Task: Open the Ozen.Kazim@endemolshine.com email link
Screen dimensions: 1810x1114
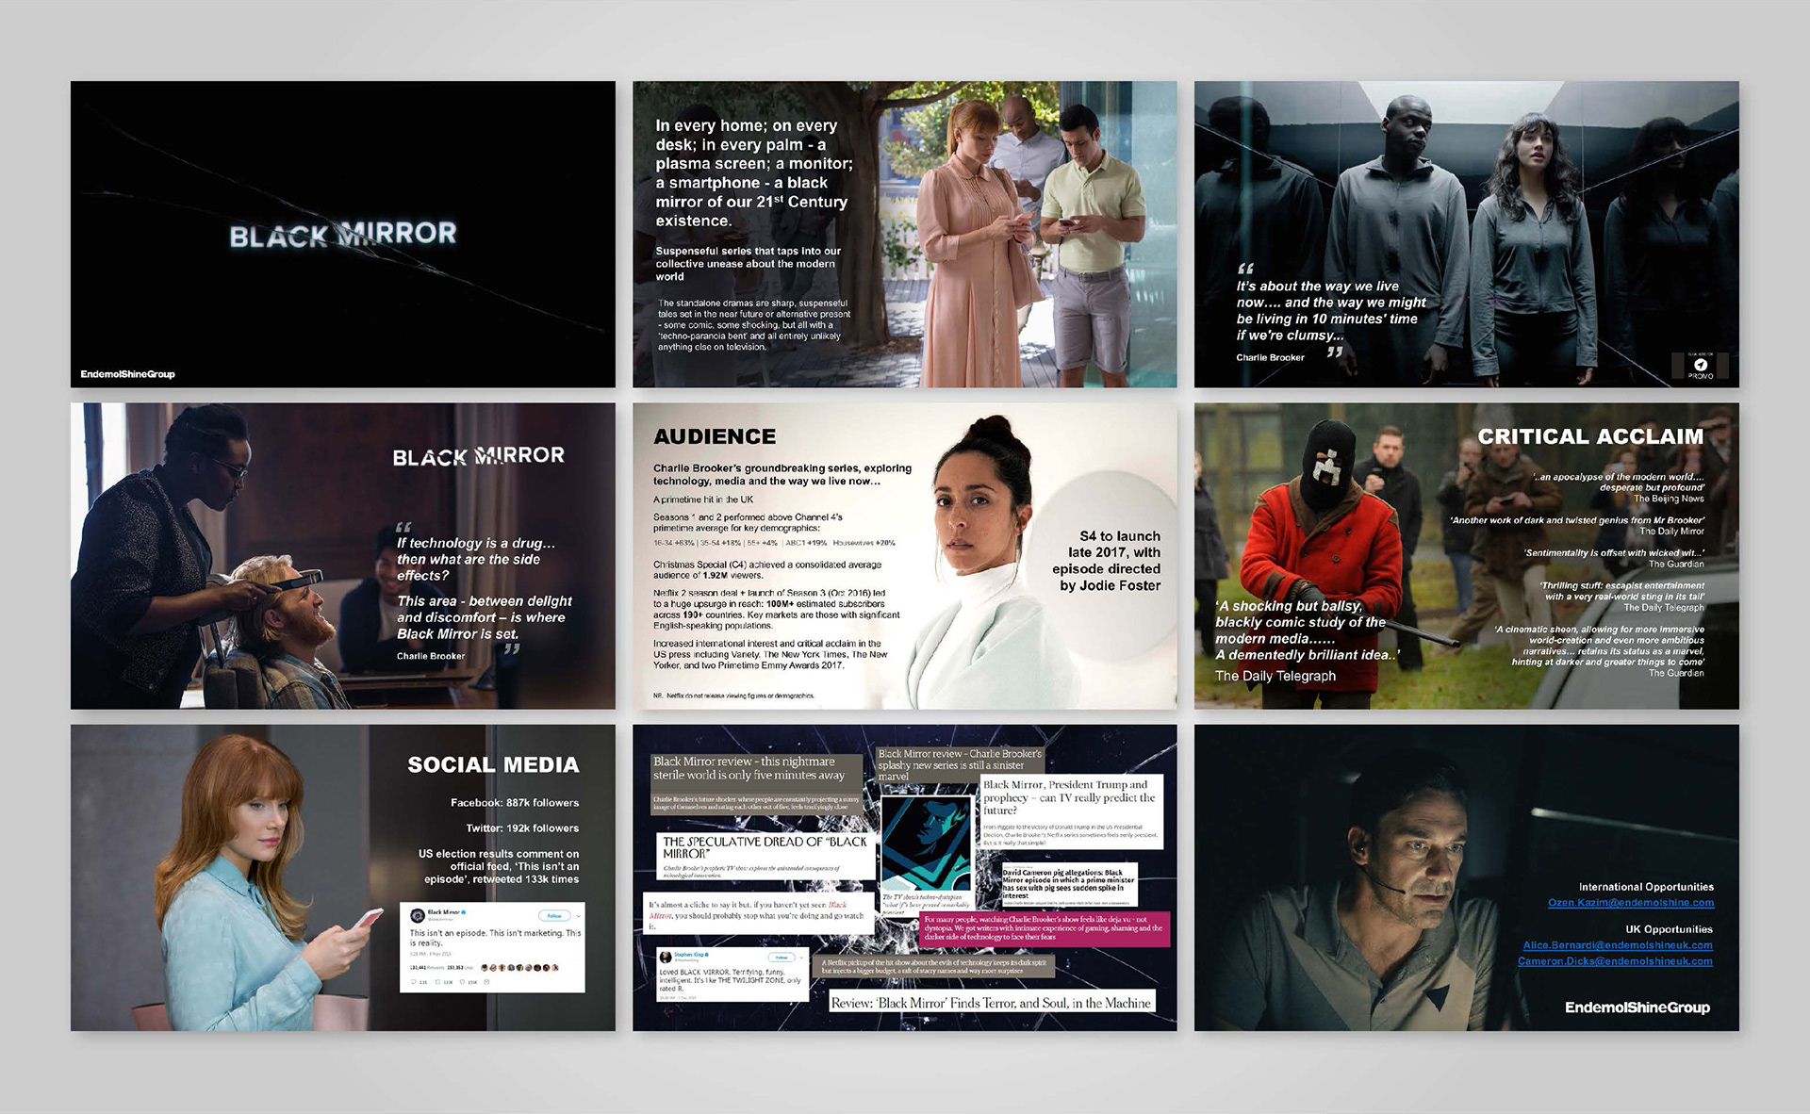Action: coord(1631,903)
